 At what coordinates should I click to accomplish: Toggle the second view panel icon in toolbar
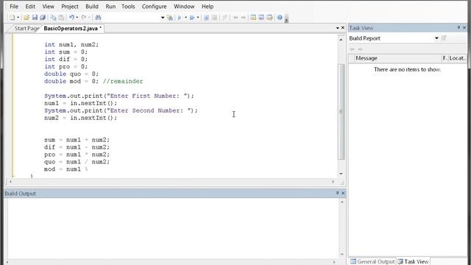pos(261,18)
